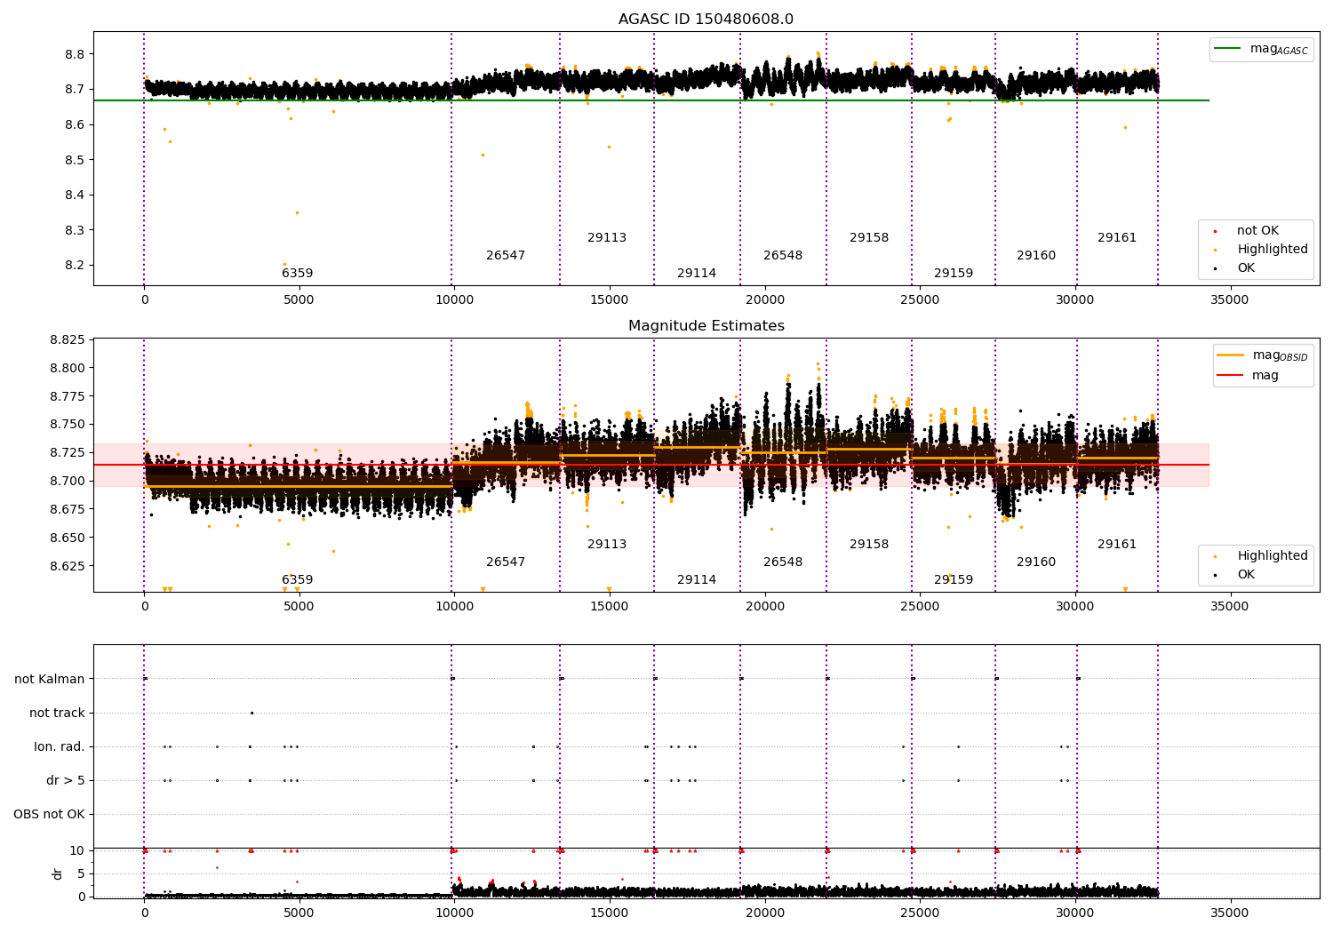
Task: Click the 'OBS not OK' y-axis label
Action: (50, 814)
